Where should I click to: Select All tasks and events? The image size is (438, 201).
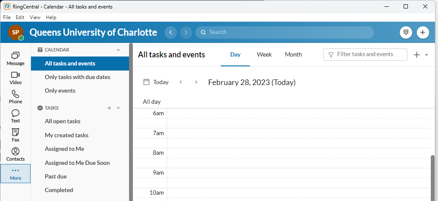tap(80, 63)
